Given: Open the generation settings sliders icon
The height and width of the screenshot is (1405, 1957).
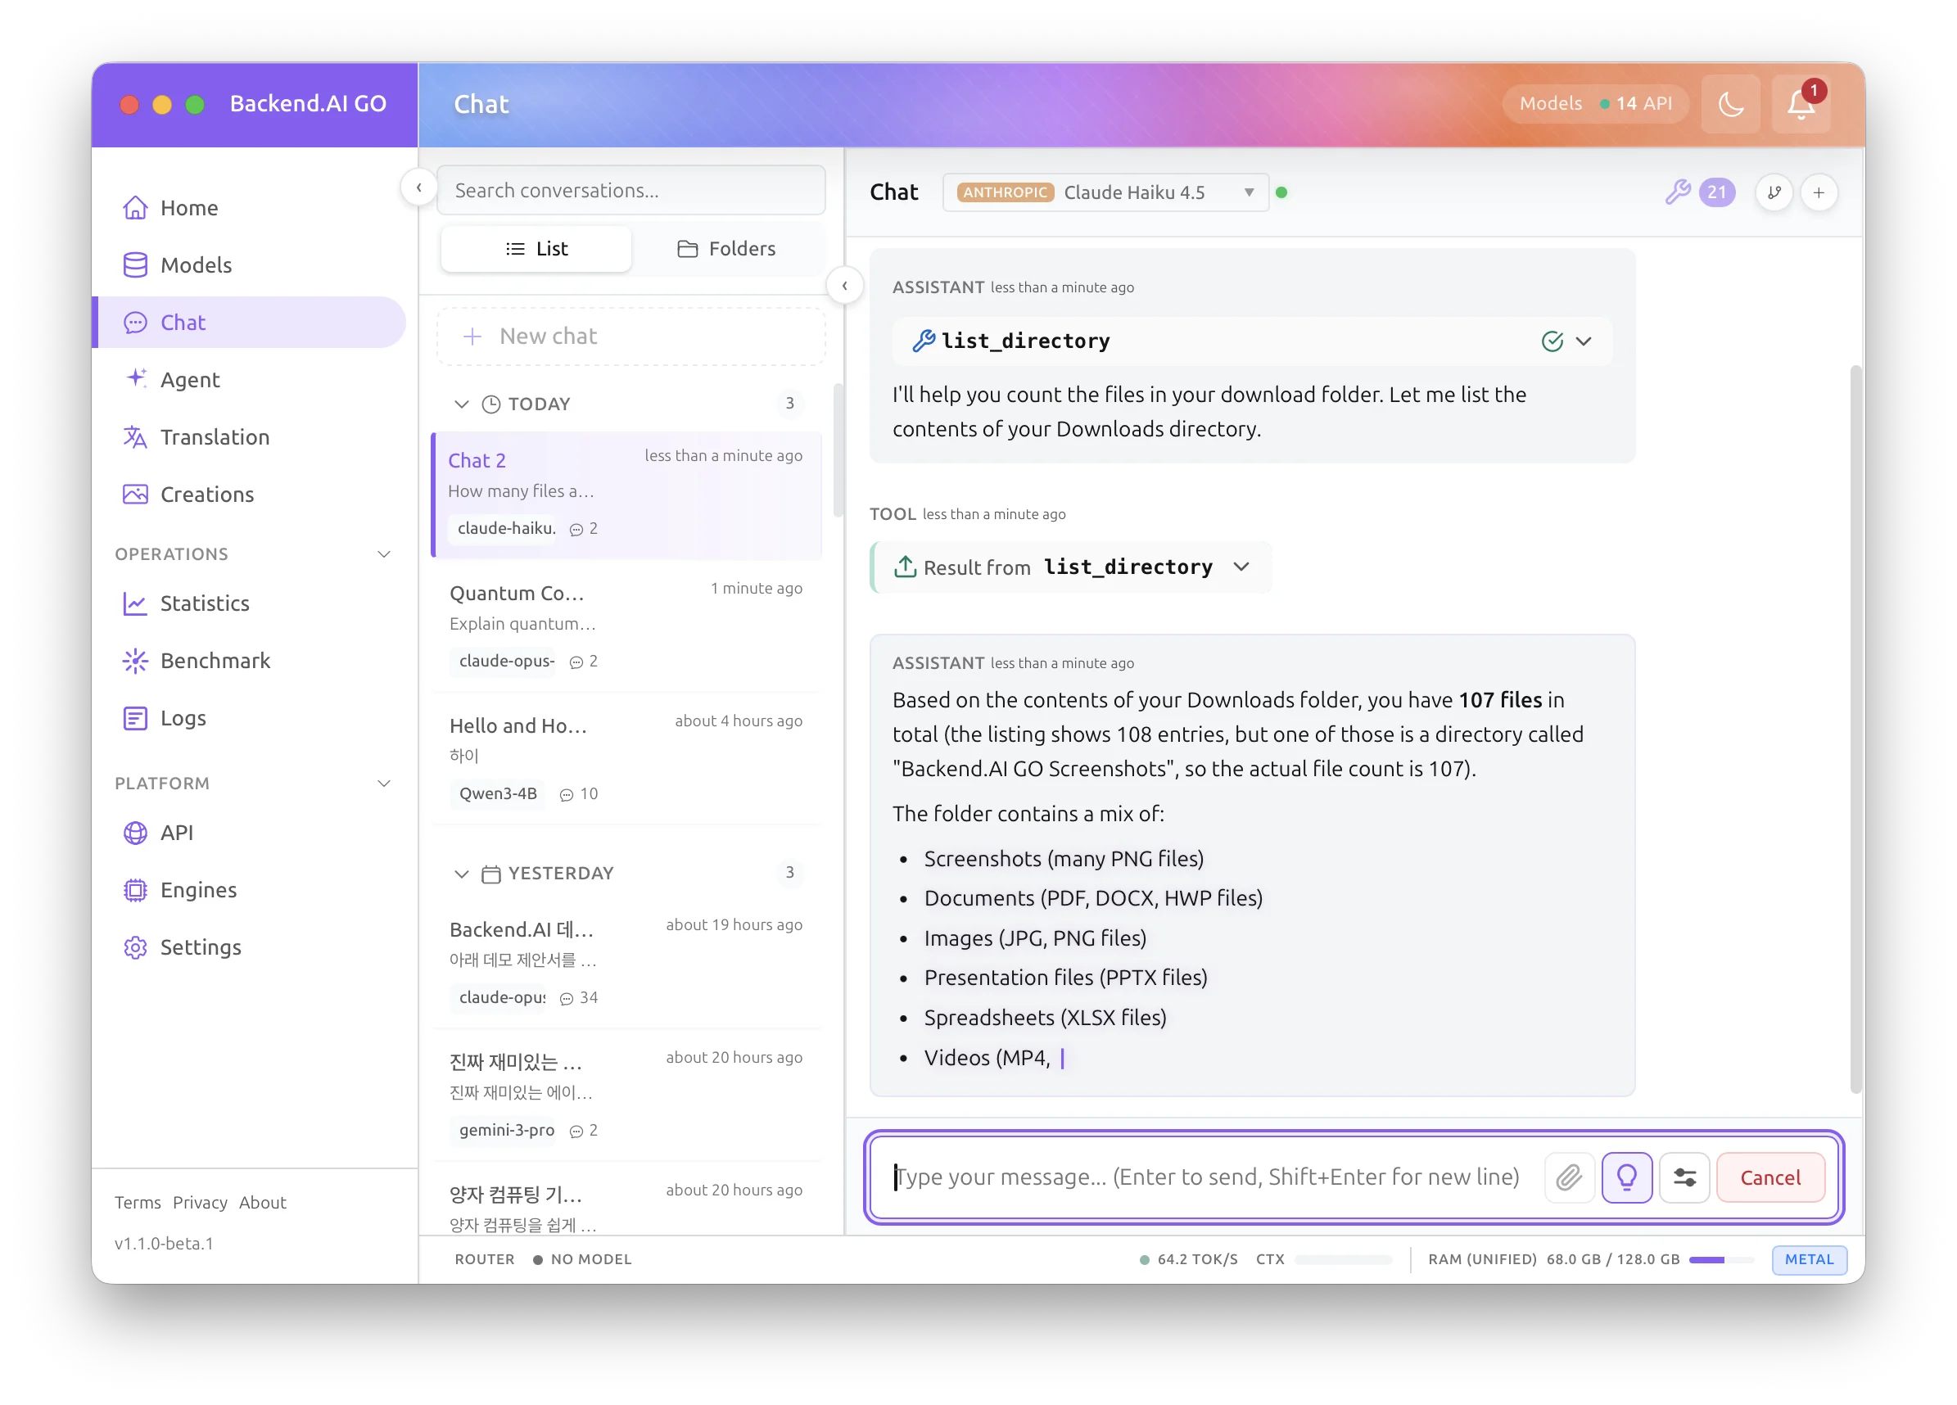Looking at the screenshot, I should click(1684, 1177).
